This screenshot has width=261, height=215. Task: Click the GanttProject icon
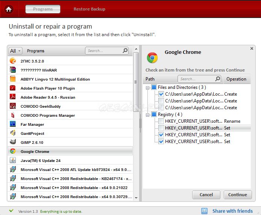pyautogui.click(x=13, y=133)
